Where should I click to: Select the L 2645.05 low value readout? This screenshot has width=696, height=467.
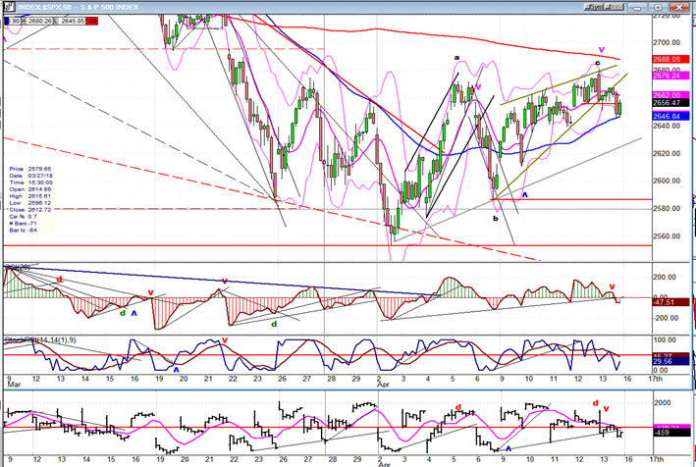click(x=70, y=21)
